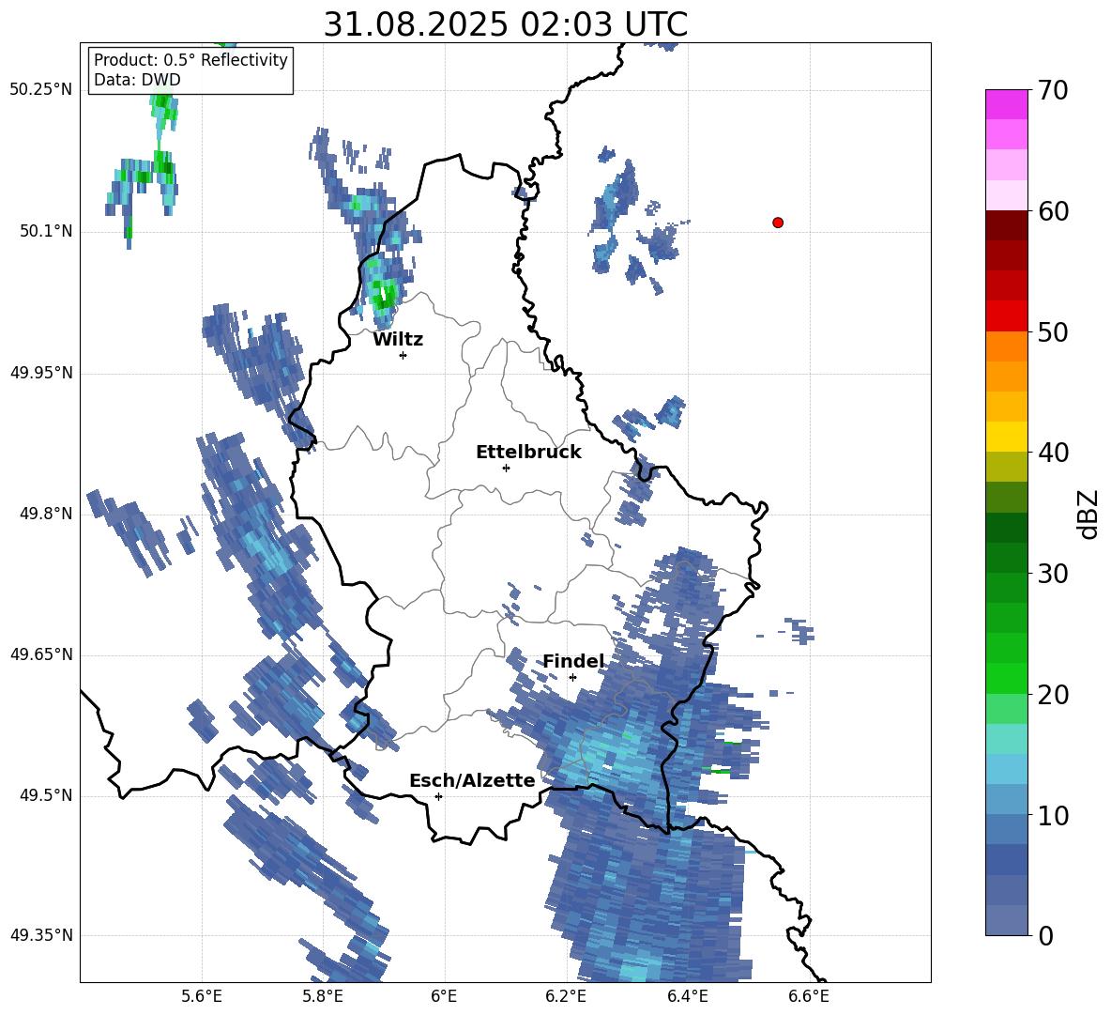Viewport: 1111px width, 1015px height.
Task: Click the red dot marker on the map
Action: pos(778,223)
